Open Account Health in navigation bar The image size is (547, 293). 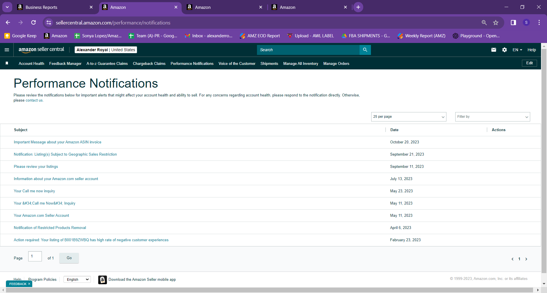click(31, 63)
